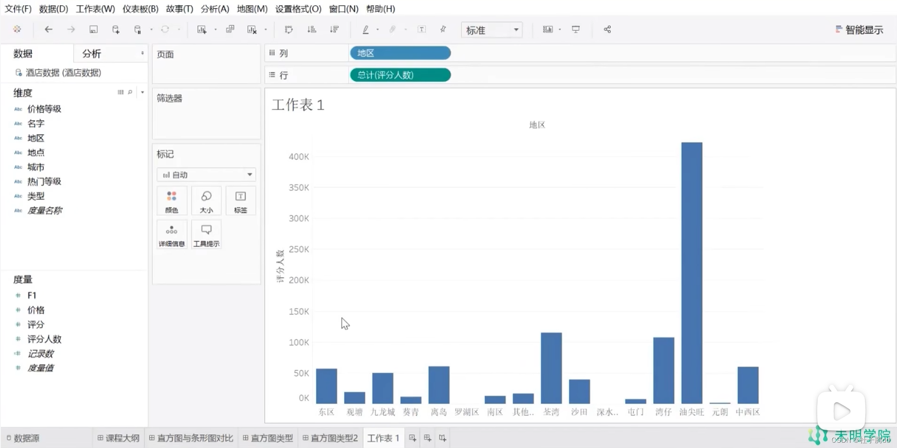Click the 地区 pill on columns shelf
The width and height of the screenshot is (897, 448).
(400, 53)
